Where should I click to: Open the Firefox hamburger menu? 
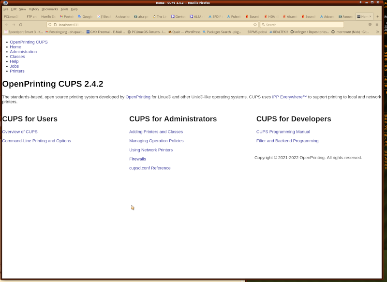[377, 24]
